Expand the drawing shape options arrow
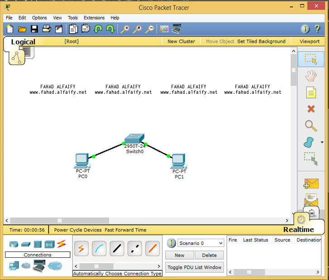Screen dimensions: 329x280 322,142
